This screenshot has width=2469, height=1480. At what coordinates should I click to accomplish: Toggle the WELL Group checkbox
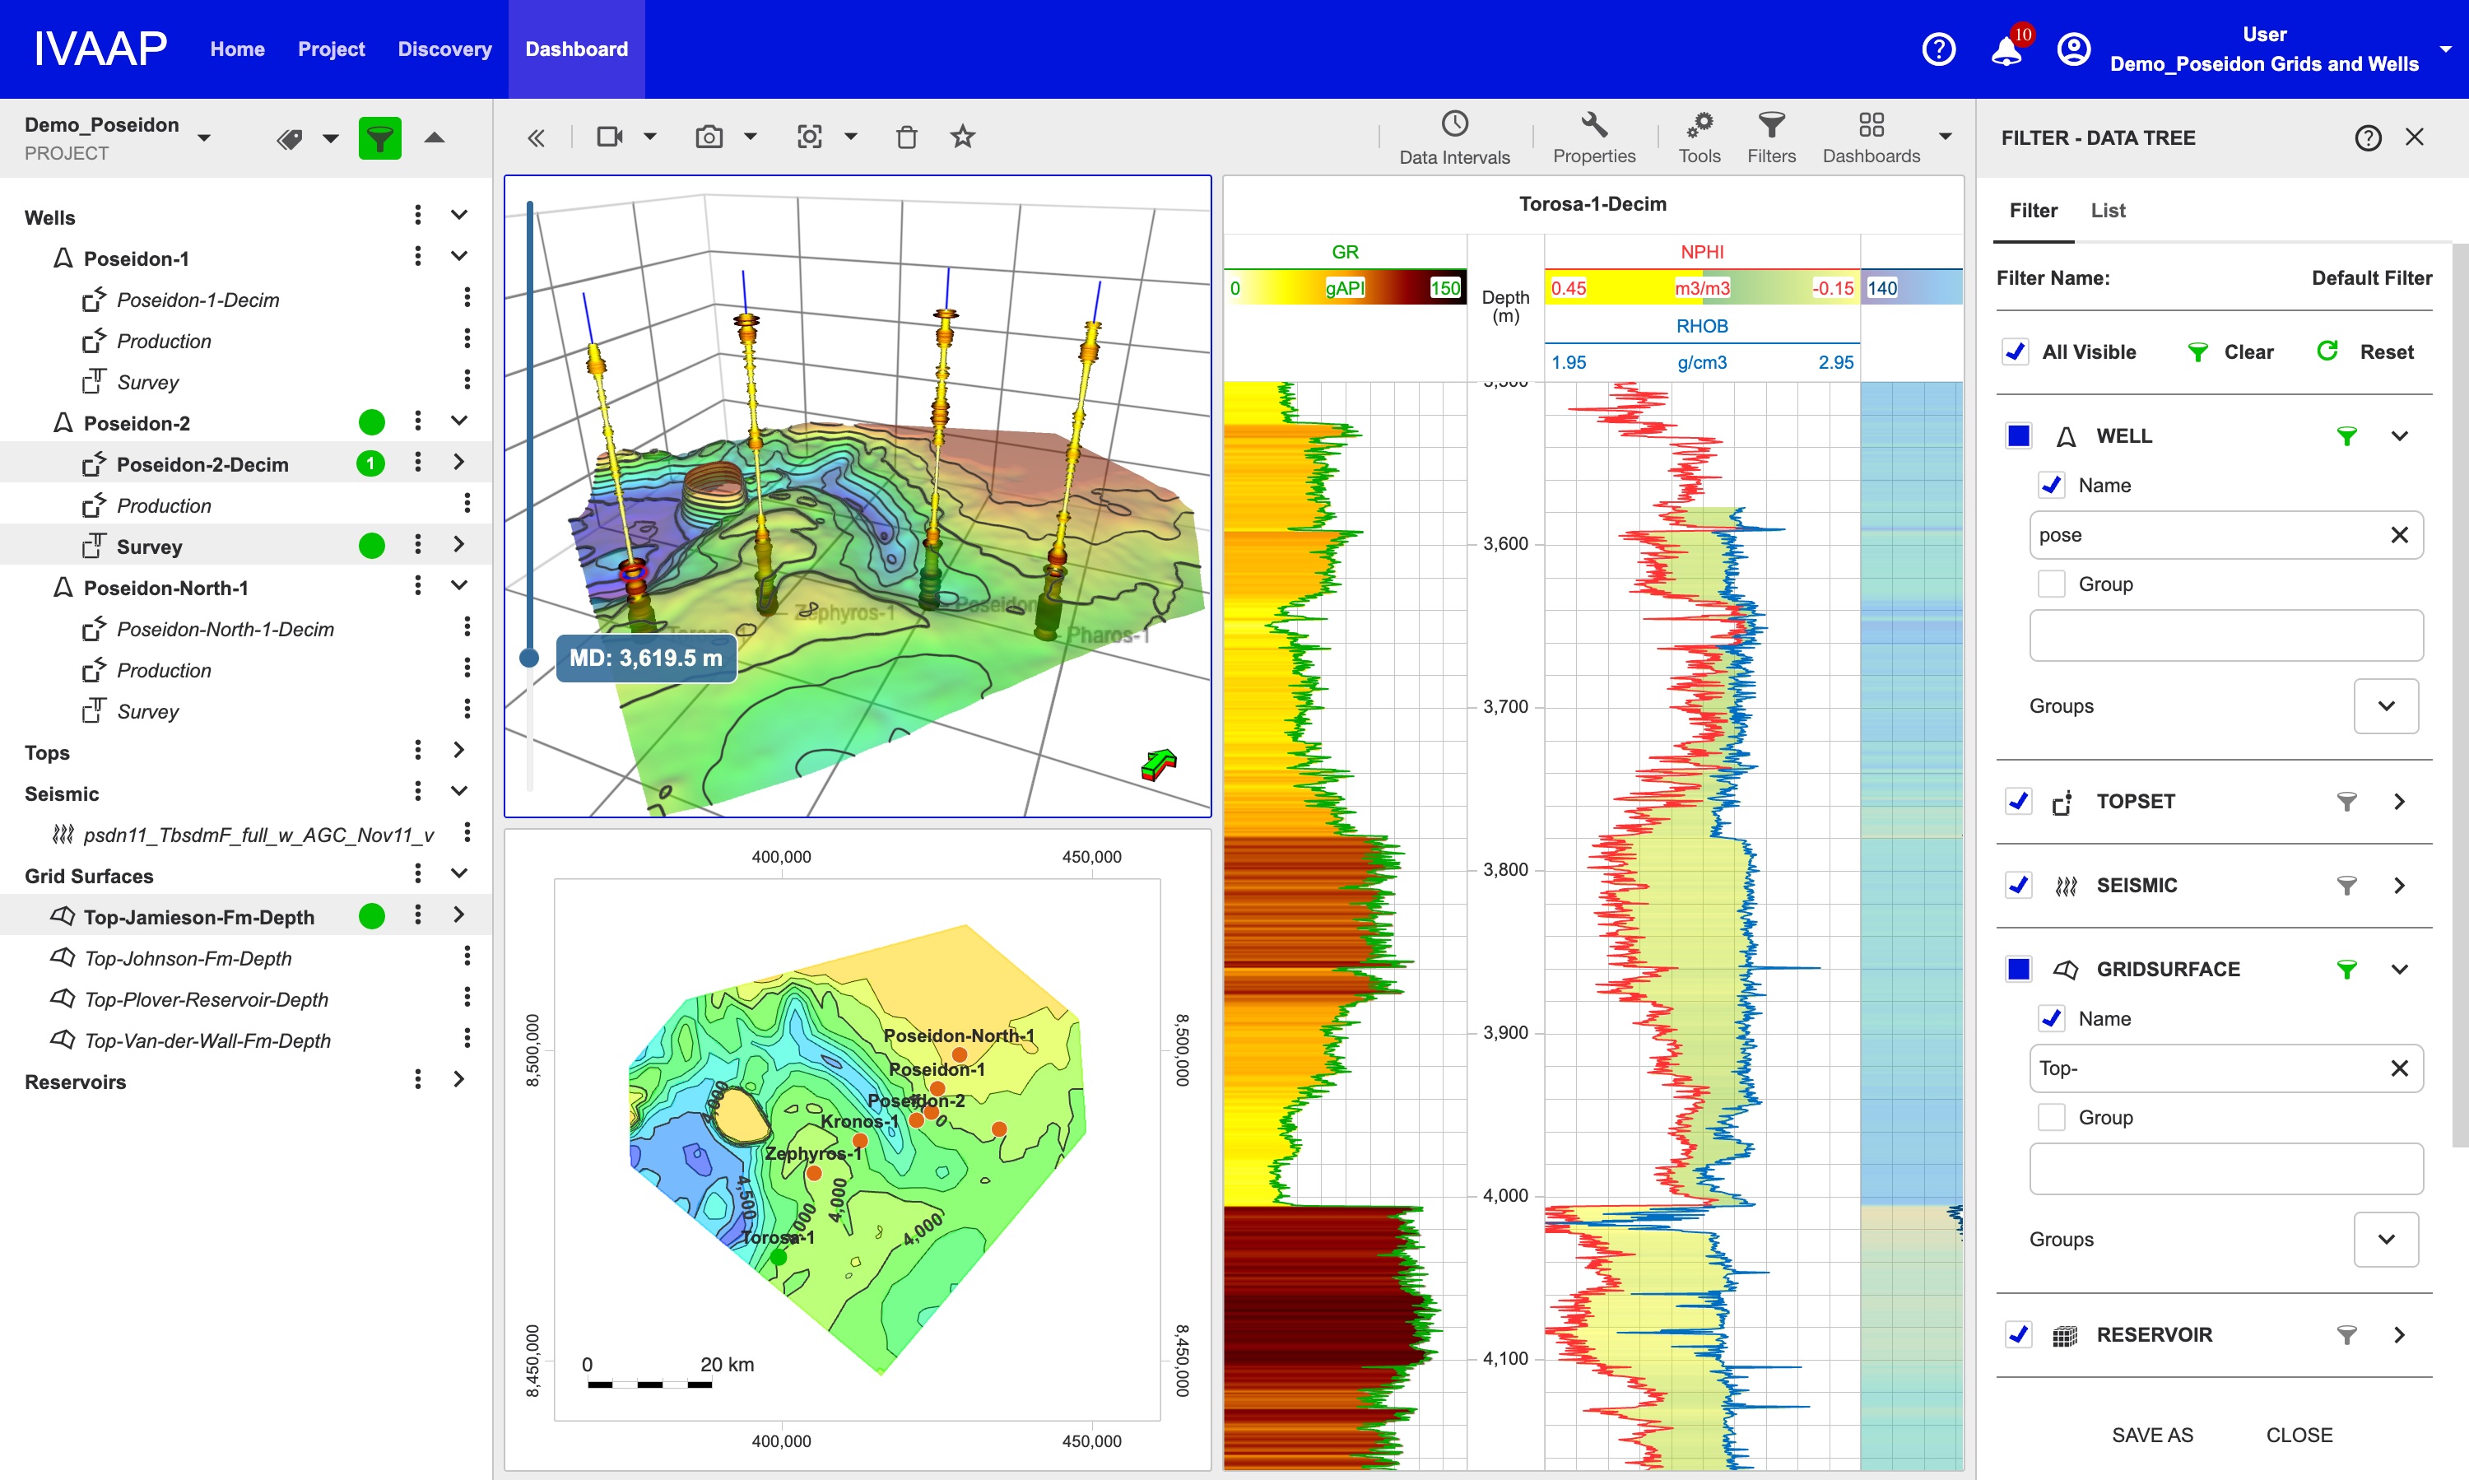click(2051, 584)
